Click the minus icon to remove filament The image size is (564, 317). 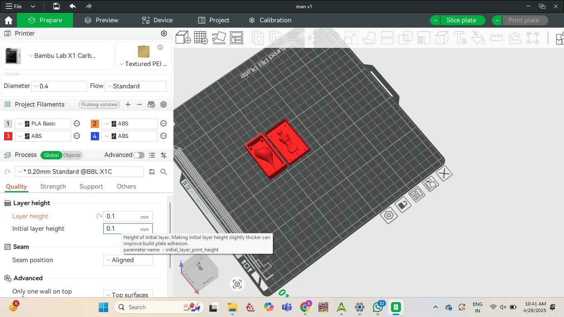(140, 104)
